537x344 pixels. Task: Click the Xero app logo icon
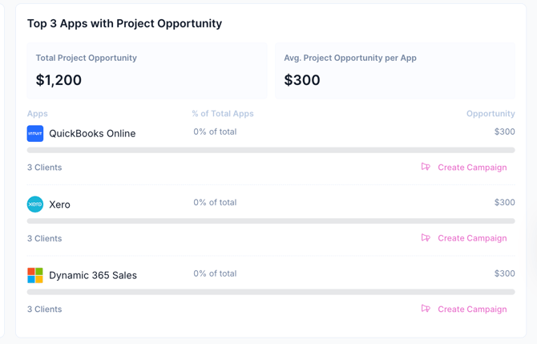tap(35, 204)
